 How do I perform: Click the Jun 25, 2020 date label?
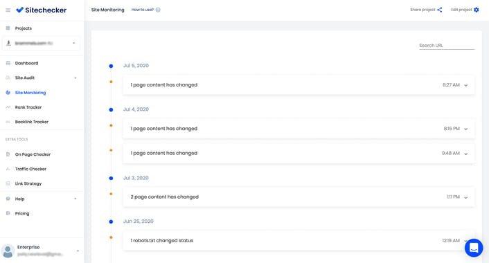point(139,221)
